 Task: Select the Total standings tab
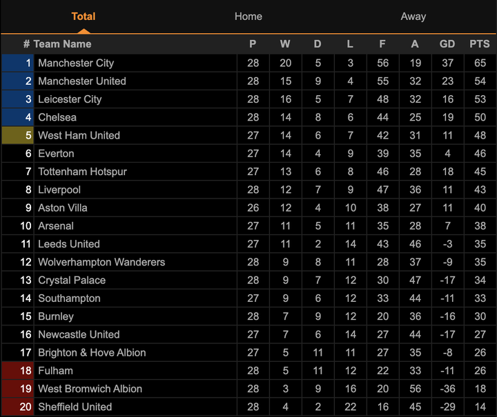[84, 17]
